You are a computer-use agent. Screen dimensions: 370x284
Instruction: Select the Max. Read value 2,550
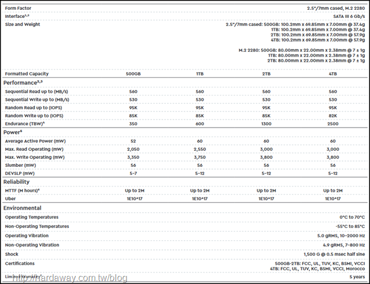[199, 149]
